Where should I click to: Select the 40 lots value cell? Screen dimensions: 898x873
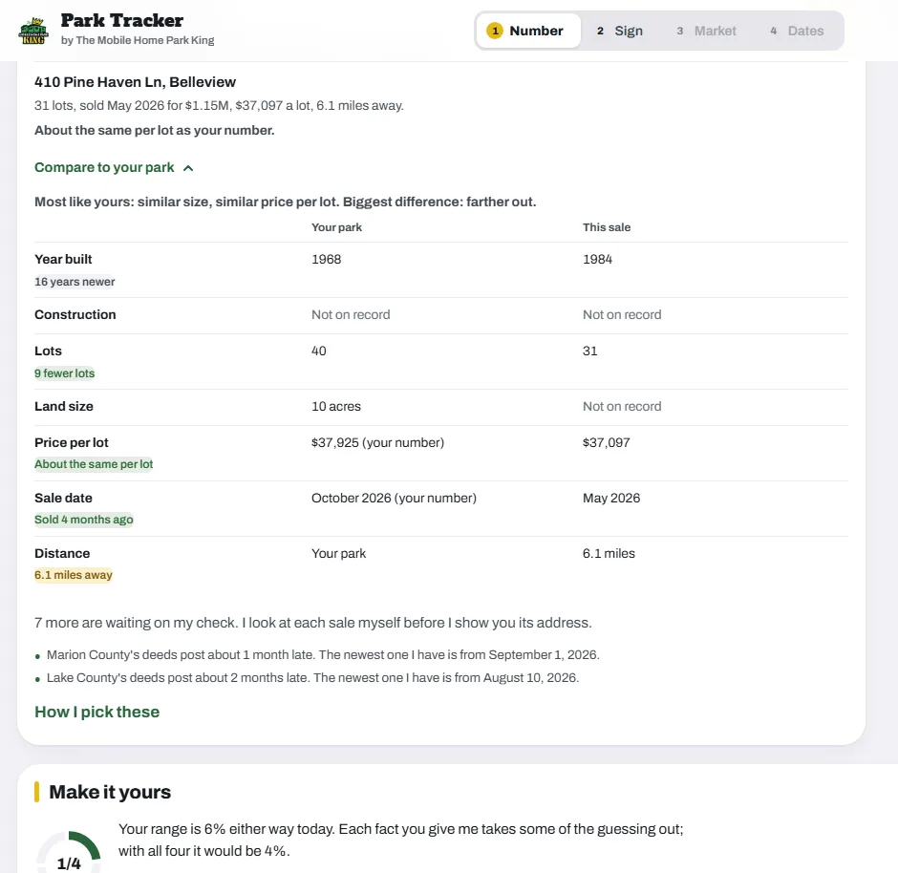(319, 351)
